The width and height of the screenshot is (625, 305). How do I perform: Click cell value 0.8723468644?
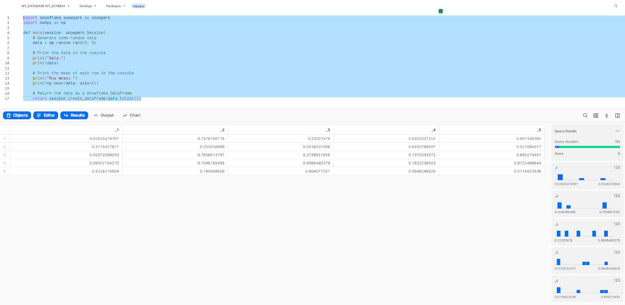point(527,163)
